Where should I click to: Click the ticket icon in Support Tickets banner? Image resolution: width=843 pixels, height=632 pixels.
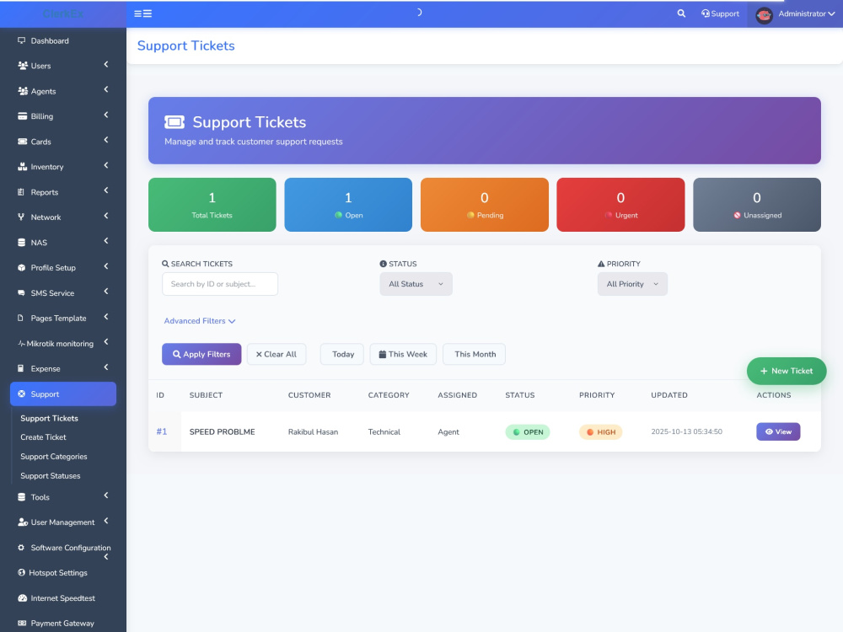(175, 122)
